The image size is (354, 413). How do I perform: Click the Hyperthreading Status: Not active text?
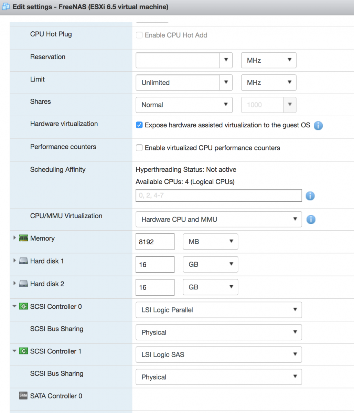(x=186, y=170)
